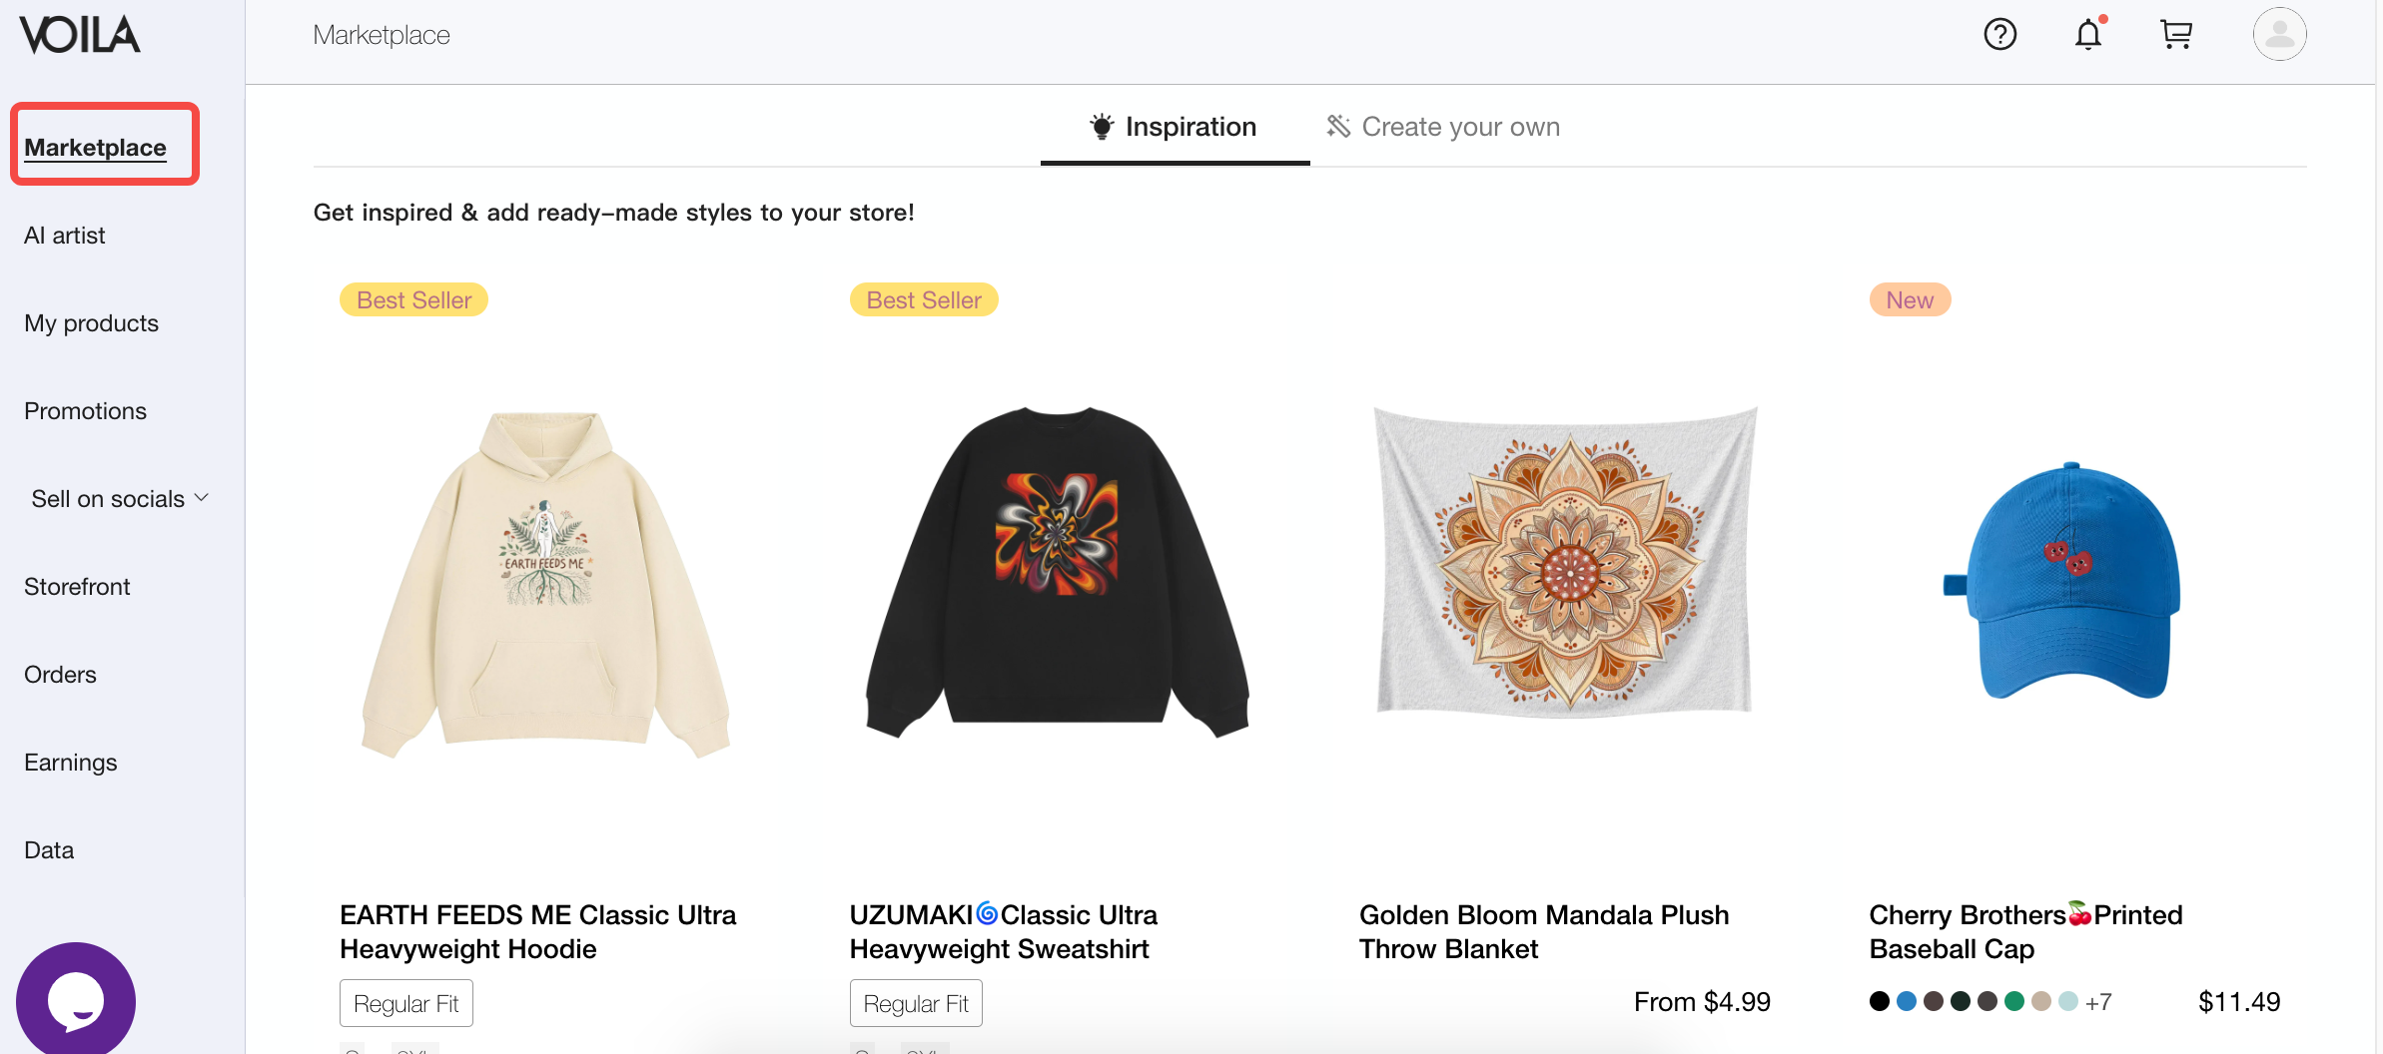Open the user profile avatar

click(x=2279, y=35)
